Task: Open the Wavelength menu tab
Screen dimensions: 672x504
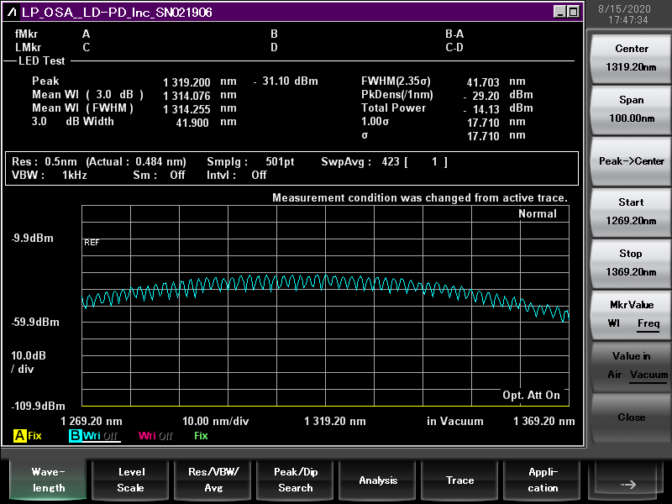Action: coord(49,480)
